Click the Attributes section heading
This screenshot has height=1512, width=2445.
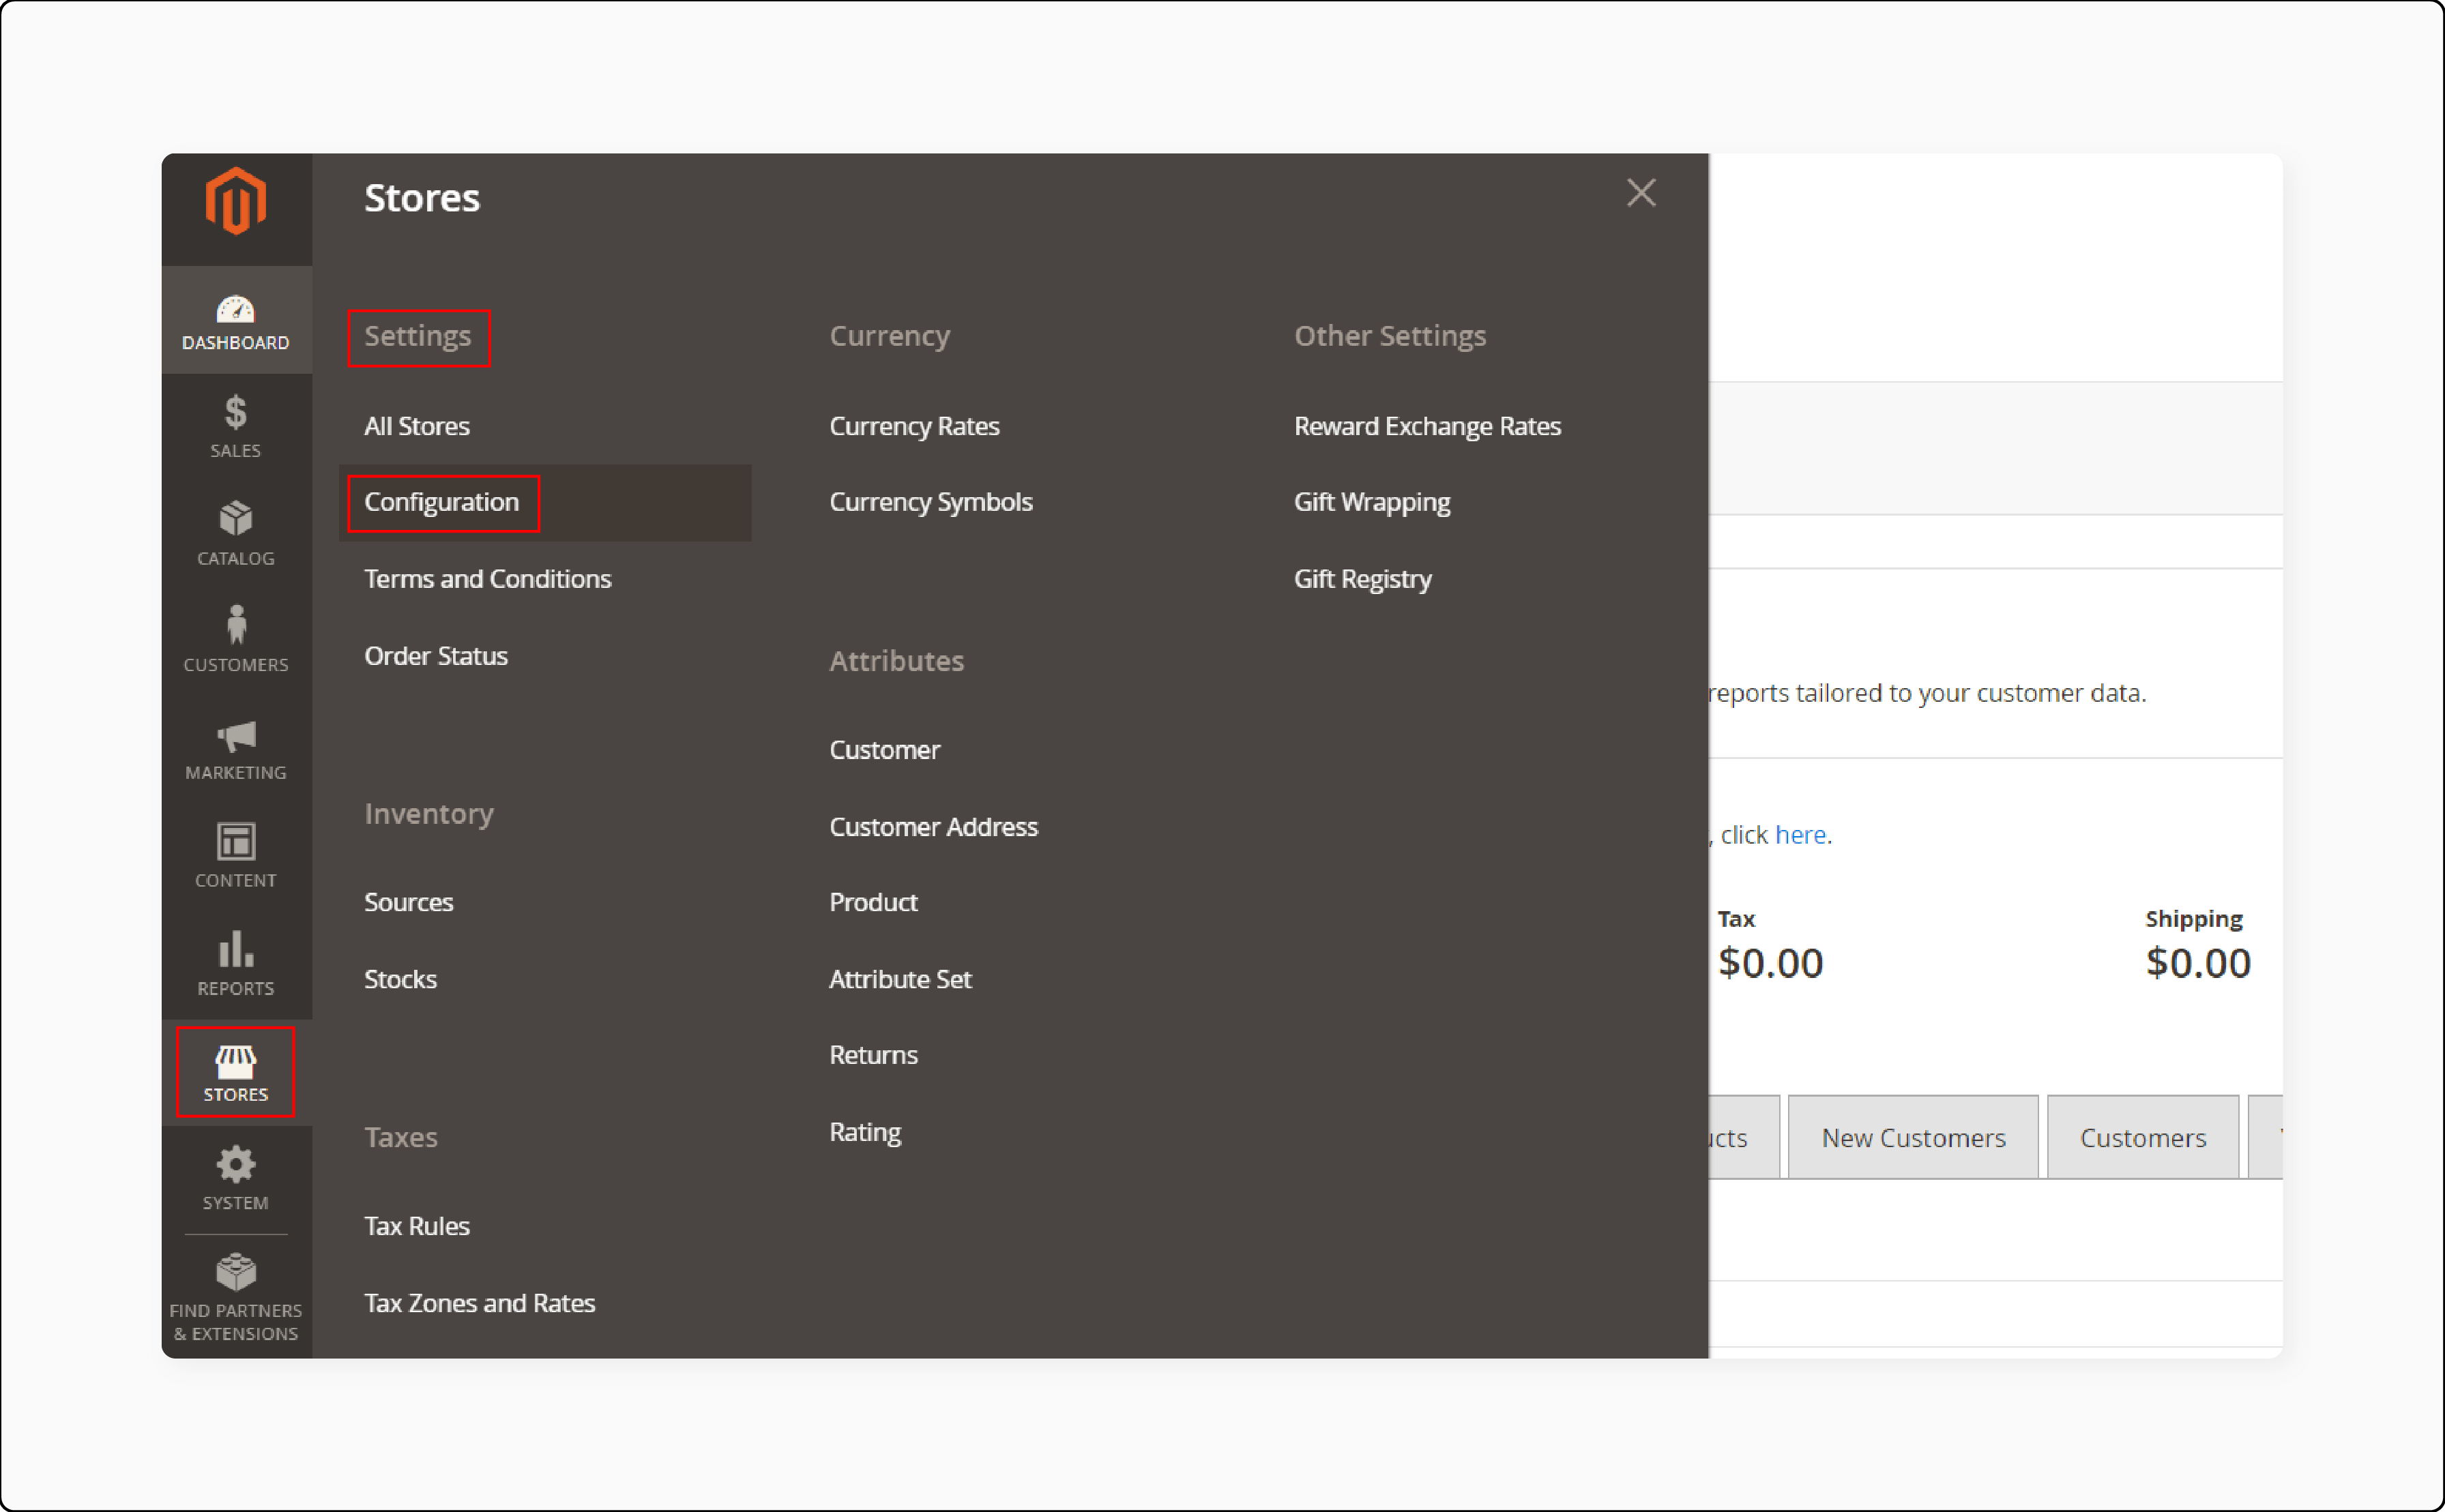point(897,661)
